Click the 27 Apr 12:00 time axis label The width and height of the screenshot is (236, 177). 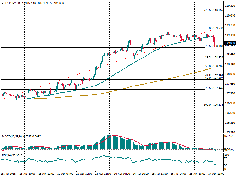[x=217, y=174]
